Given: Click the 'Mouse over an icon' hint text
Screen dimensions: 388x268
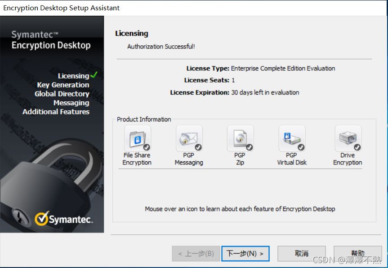Looking at the screenshot, I should point(240,209).
